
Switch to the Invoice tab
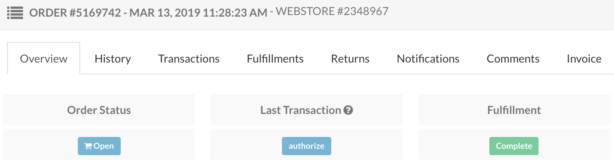(584, 59)
